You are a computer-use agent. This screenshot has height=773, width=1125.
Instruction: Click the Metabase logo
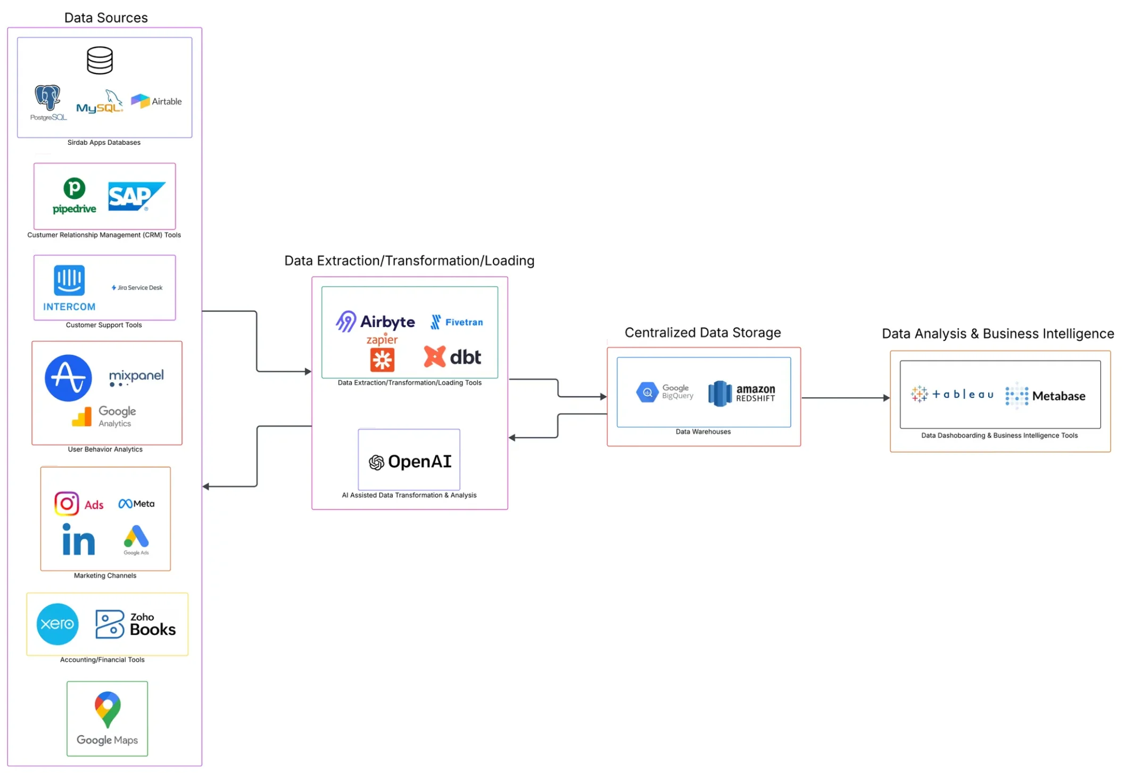click(x=1045, y=396)
